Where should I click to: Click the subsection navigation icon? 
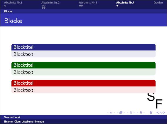point(131,113)
